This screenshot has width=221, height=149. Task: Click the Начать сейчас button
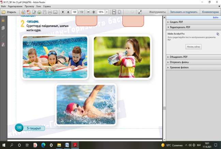pyautogui.click(x=193, y=46)
